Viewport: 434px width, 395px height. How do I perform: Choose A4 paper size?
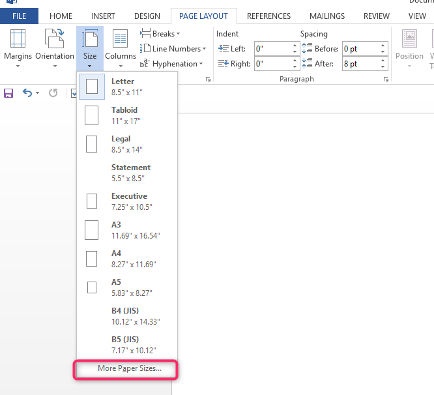pos(127,259)
